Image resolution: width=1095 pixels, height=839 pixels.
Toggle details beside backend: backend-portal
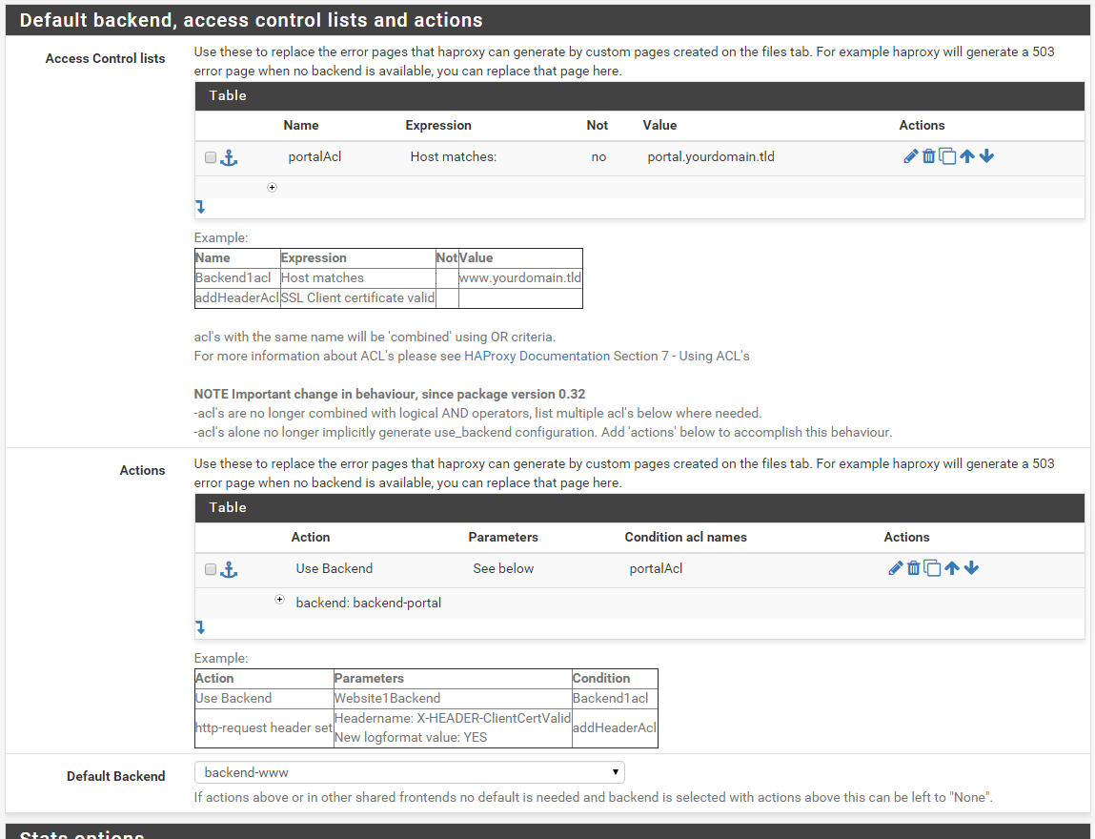coord(279,600)
